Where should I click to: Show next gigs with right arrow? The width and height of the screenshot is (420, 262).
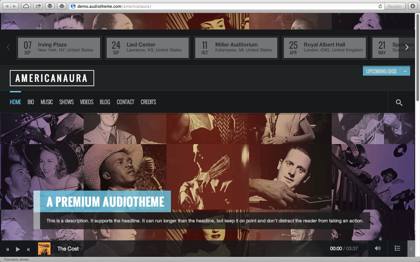[x=407, y=47]
